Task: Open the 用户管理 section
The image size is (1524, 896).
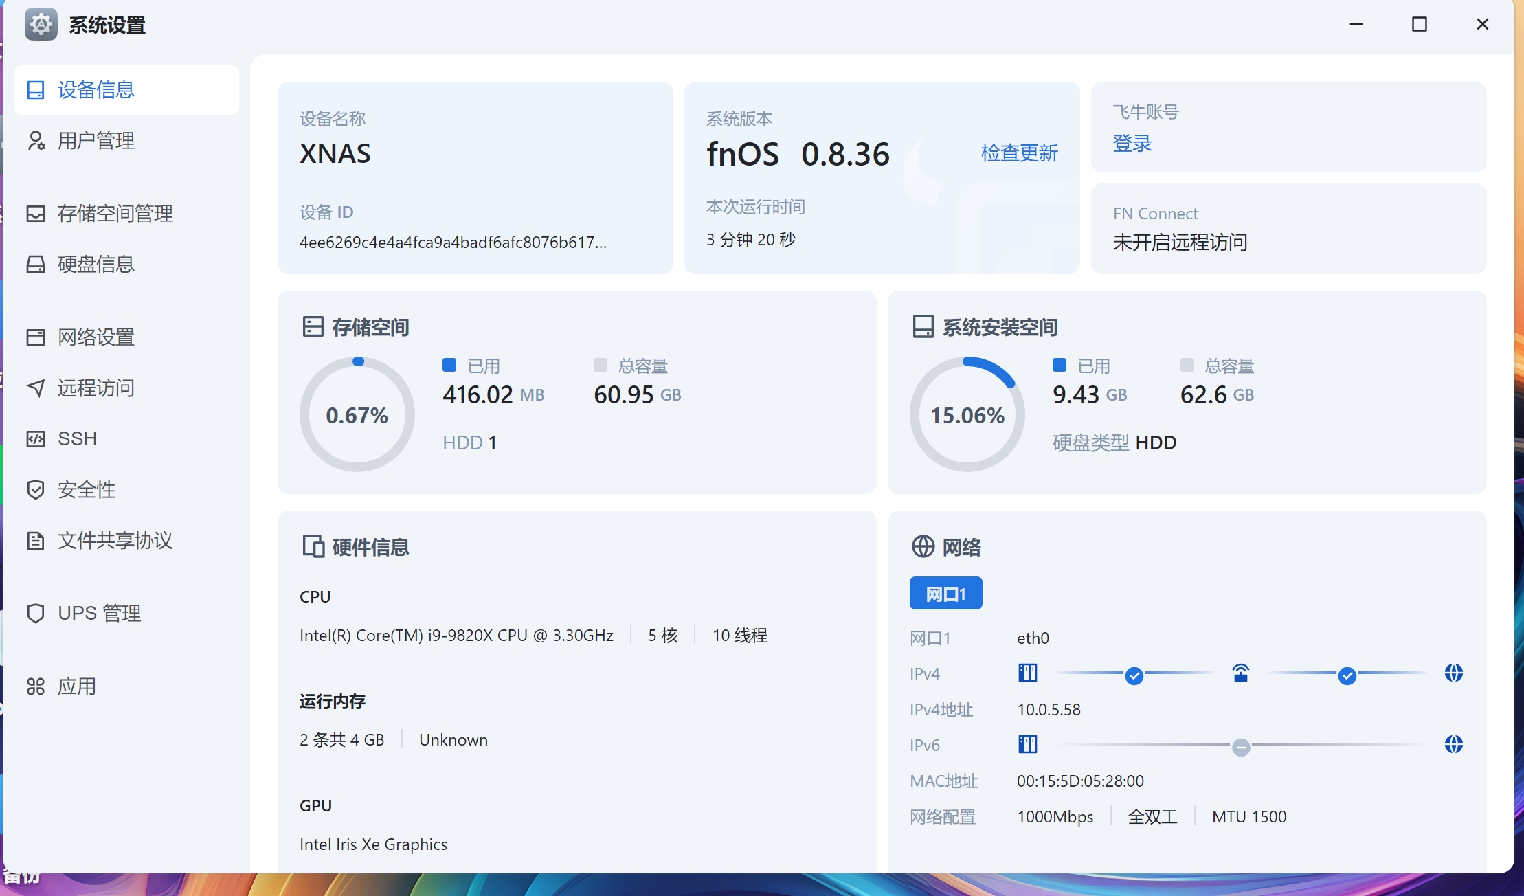Action: (126, 141)
